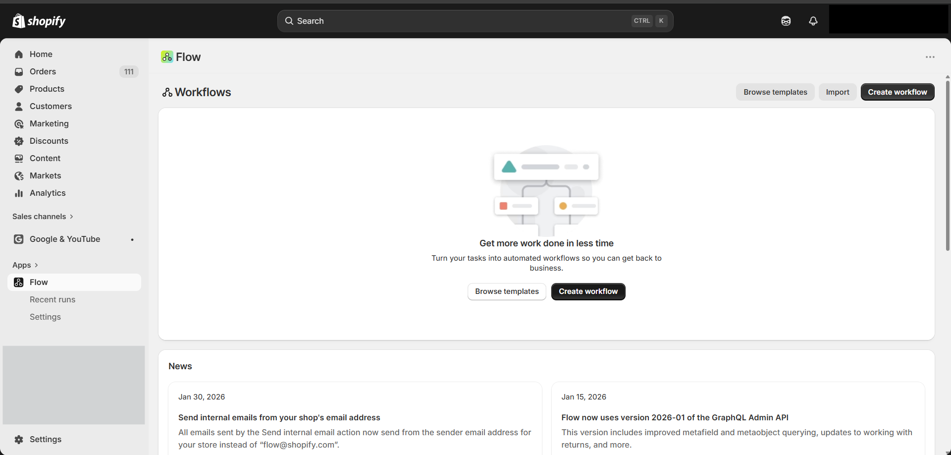Click the Workflows heading icon
951x455 pixels.
point(167,93)
